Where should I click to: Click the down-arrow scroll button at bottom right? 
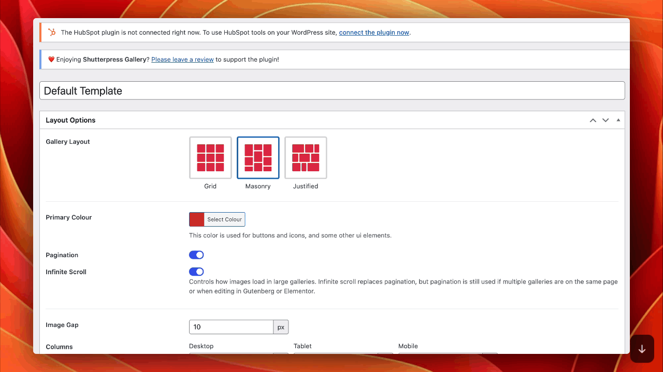coord(642,349)
